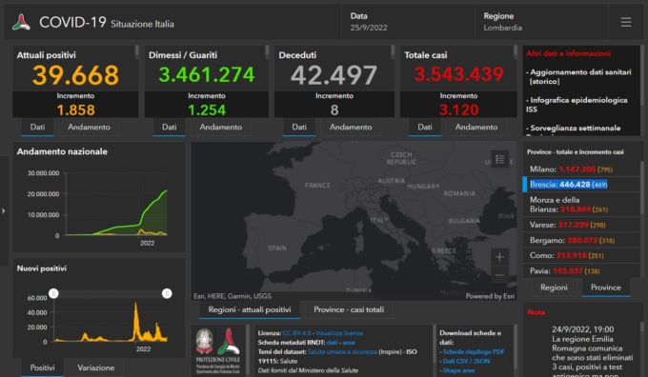Select Dati tab under Deceduti
648x377 pixels.
pyautogui.click(x=299, y=128)
